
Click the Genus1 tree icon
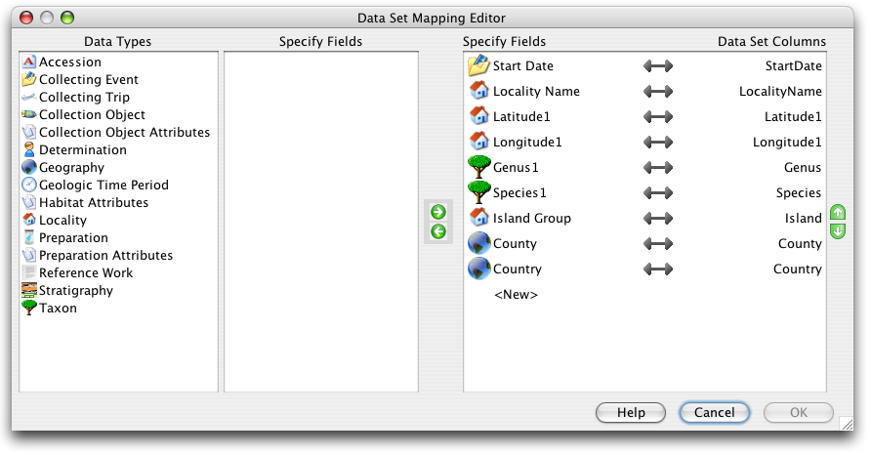pyautogui.click(x=478, y=167)
